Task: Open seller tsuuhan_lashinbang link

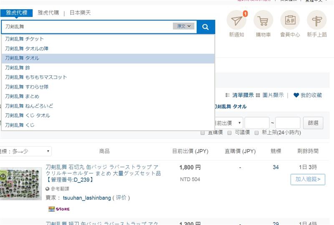Action: click(x=87, y=198)
